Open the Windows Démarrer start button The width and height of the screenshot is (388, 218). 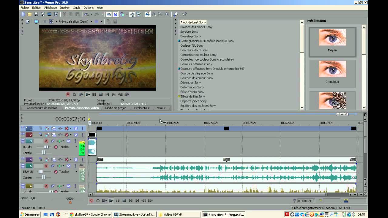click(30, 214)
